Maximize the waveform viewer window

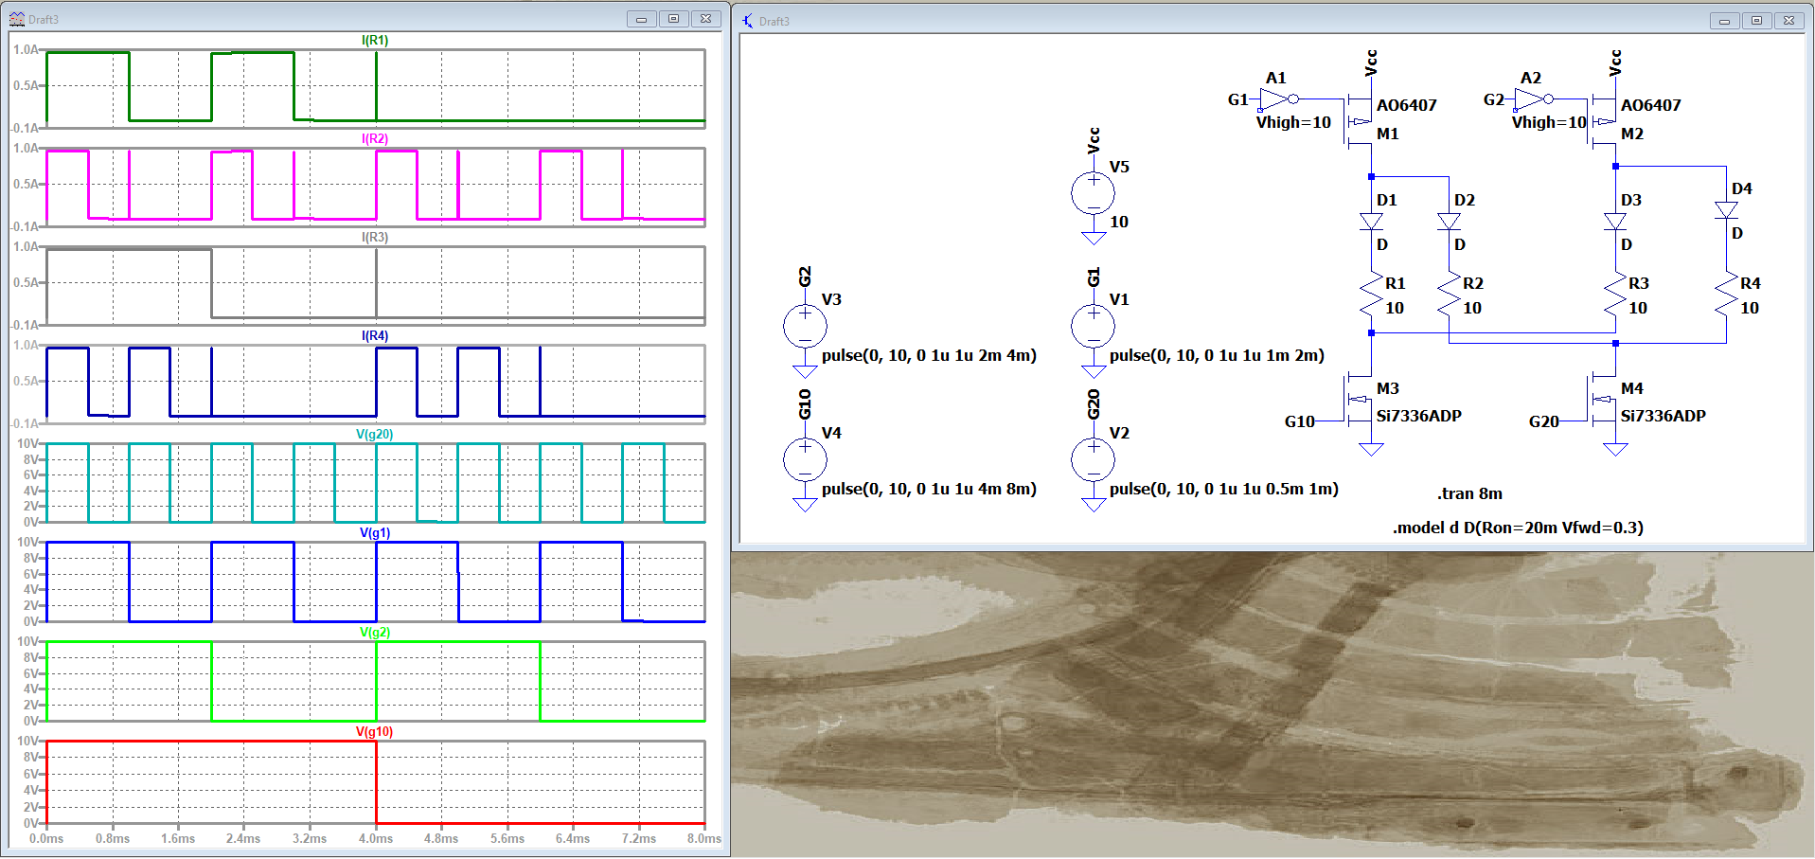point(673,19)
